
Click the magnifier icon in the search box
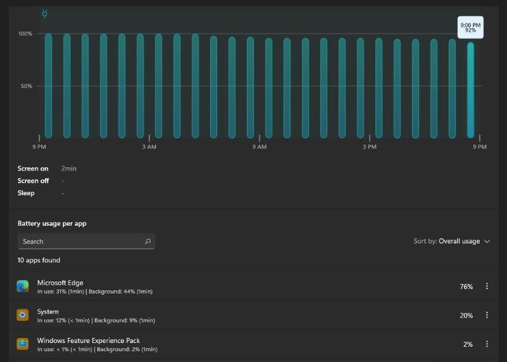(148, 242)
